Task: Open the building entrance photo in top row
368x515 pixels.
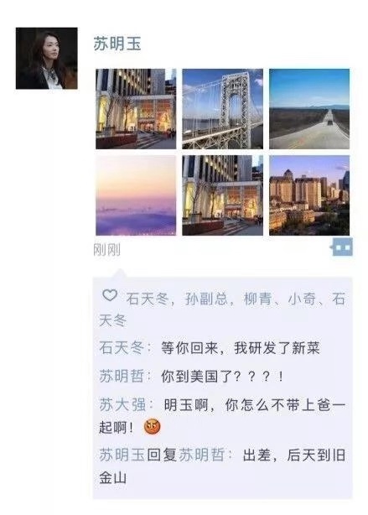Action: tap(136, 109)
